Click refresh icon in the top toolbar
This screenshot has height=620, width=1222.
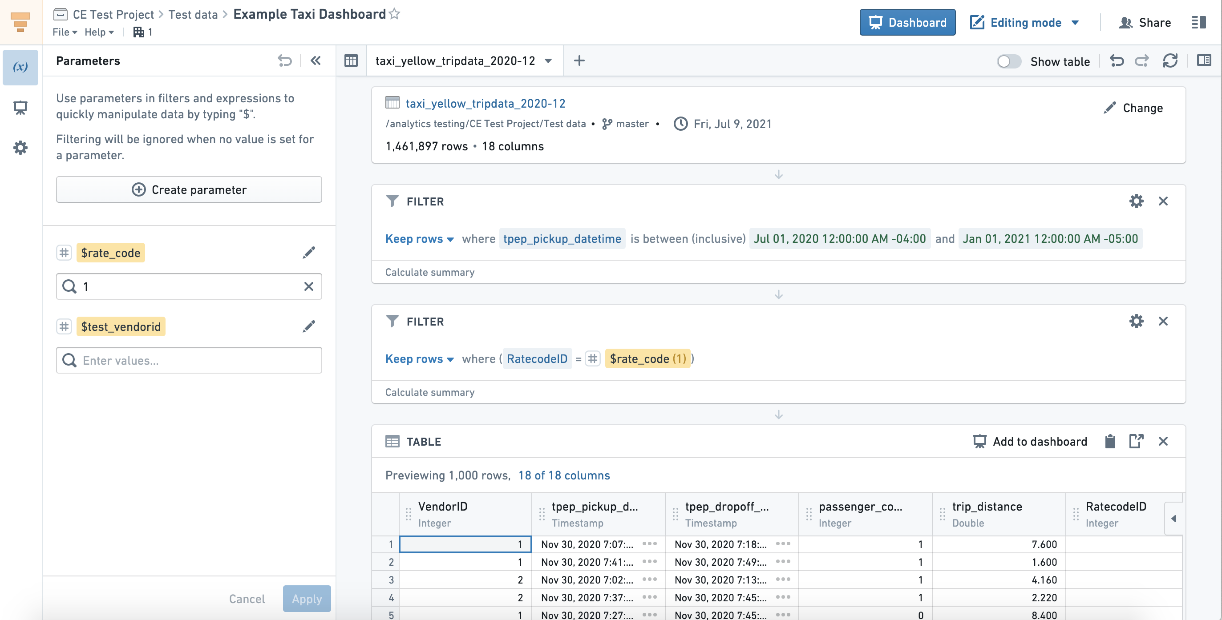coord(1170,60)
